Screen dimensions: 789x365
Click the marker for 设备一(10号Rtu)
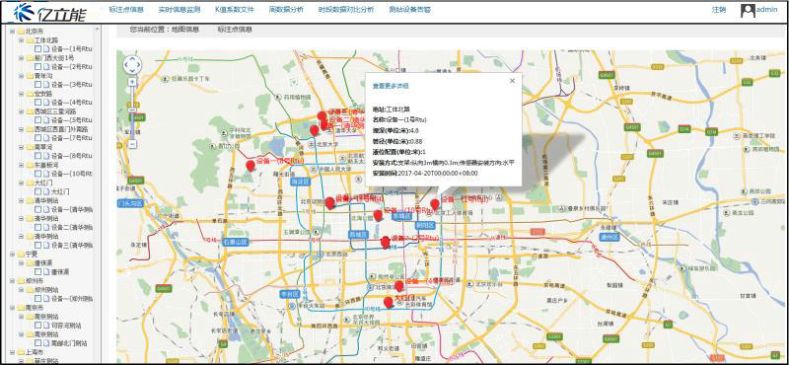(x=378, y=215)
